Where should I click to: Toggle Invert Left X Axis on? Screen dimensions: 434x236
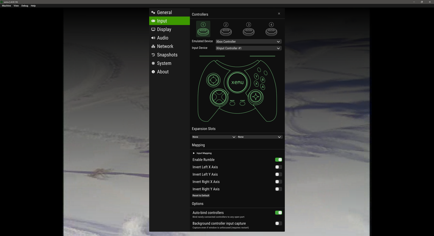[x=278, y=167]
